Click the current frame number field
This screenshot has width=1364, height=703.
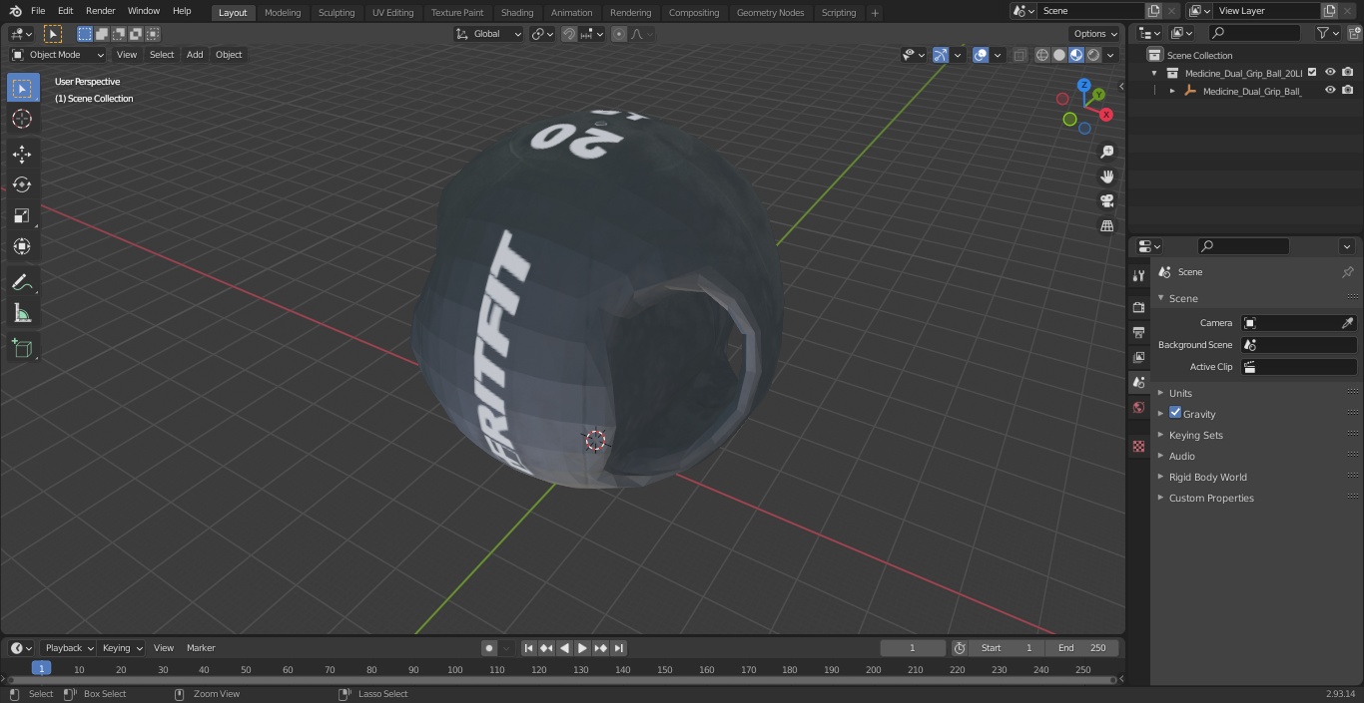(913, 648)
